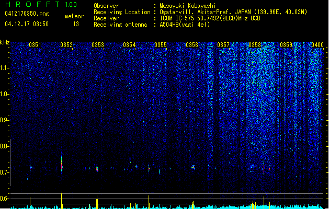Click the diamond-shaped echo just after 0354
The width and height of the screenshot is (329, 209).
(x=137, y=167)
